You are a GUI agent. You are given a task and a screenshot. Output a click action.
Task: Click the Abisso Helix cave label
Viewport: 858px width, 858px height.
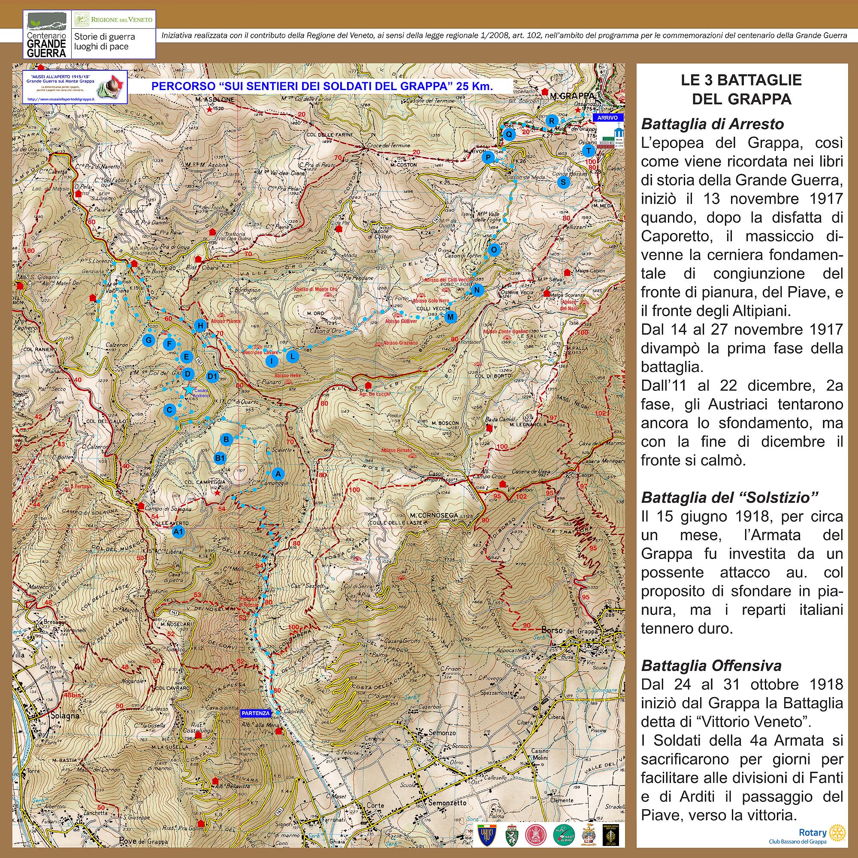coord(287,376)
